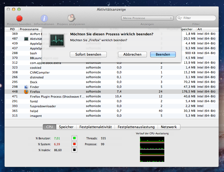Select the fuspredownloader process row
The image size is (224, 172).
pos(112,106)
